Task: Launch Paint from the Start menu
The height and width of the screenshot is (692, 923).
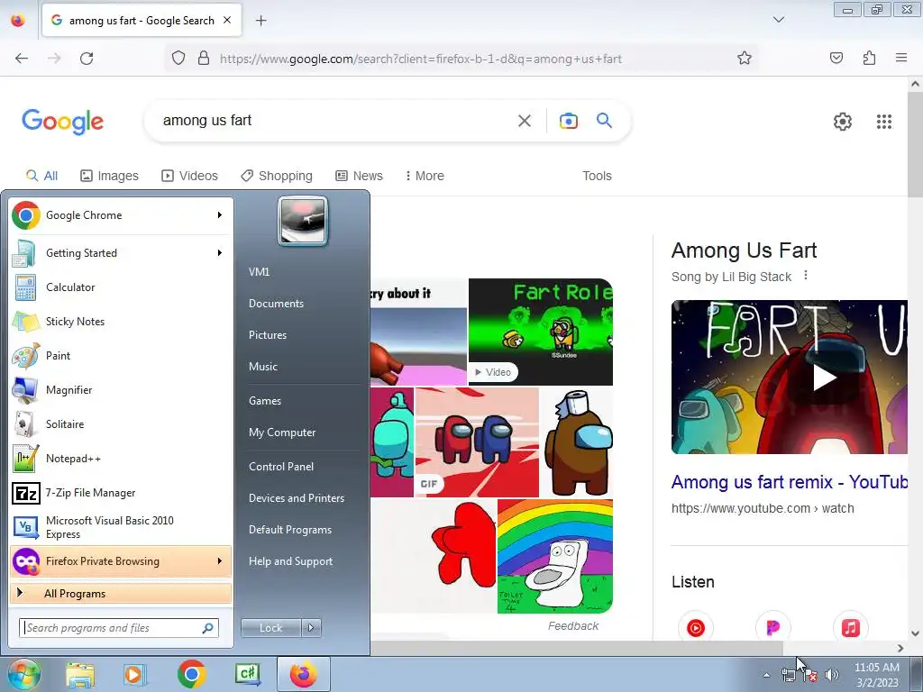Action: click(x=121, y=355)
